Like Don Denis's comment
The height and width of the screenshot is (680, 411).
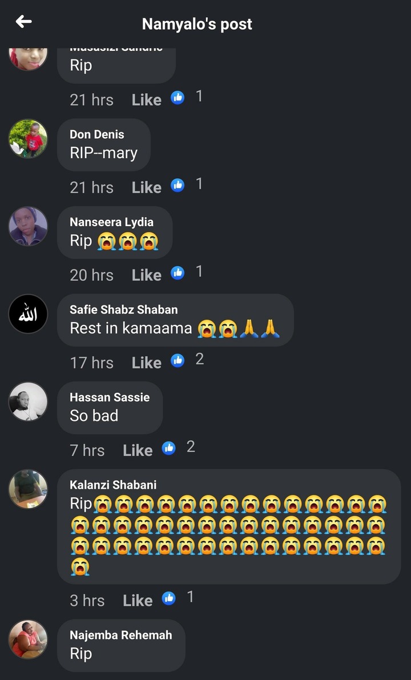click(147, 187)
